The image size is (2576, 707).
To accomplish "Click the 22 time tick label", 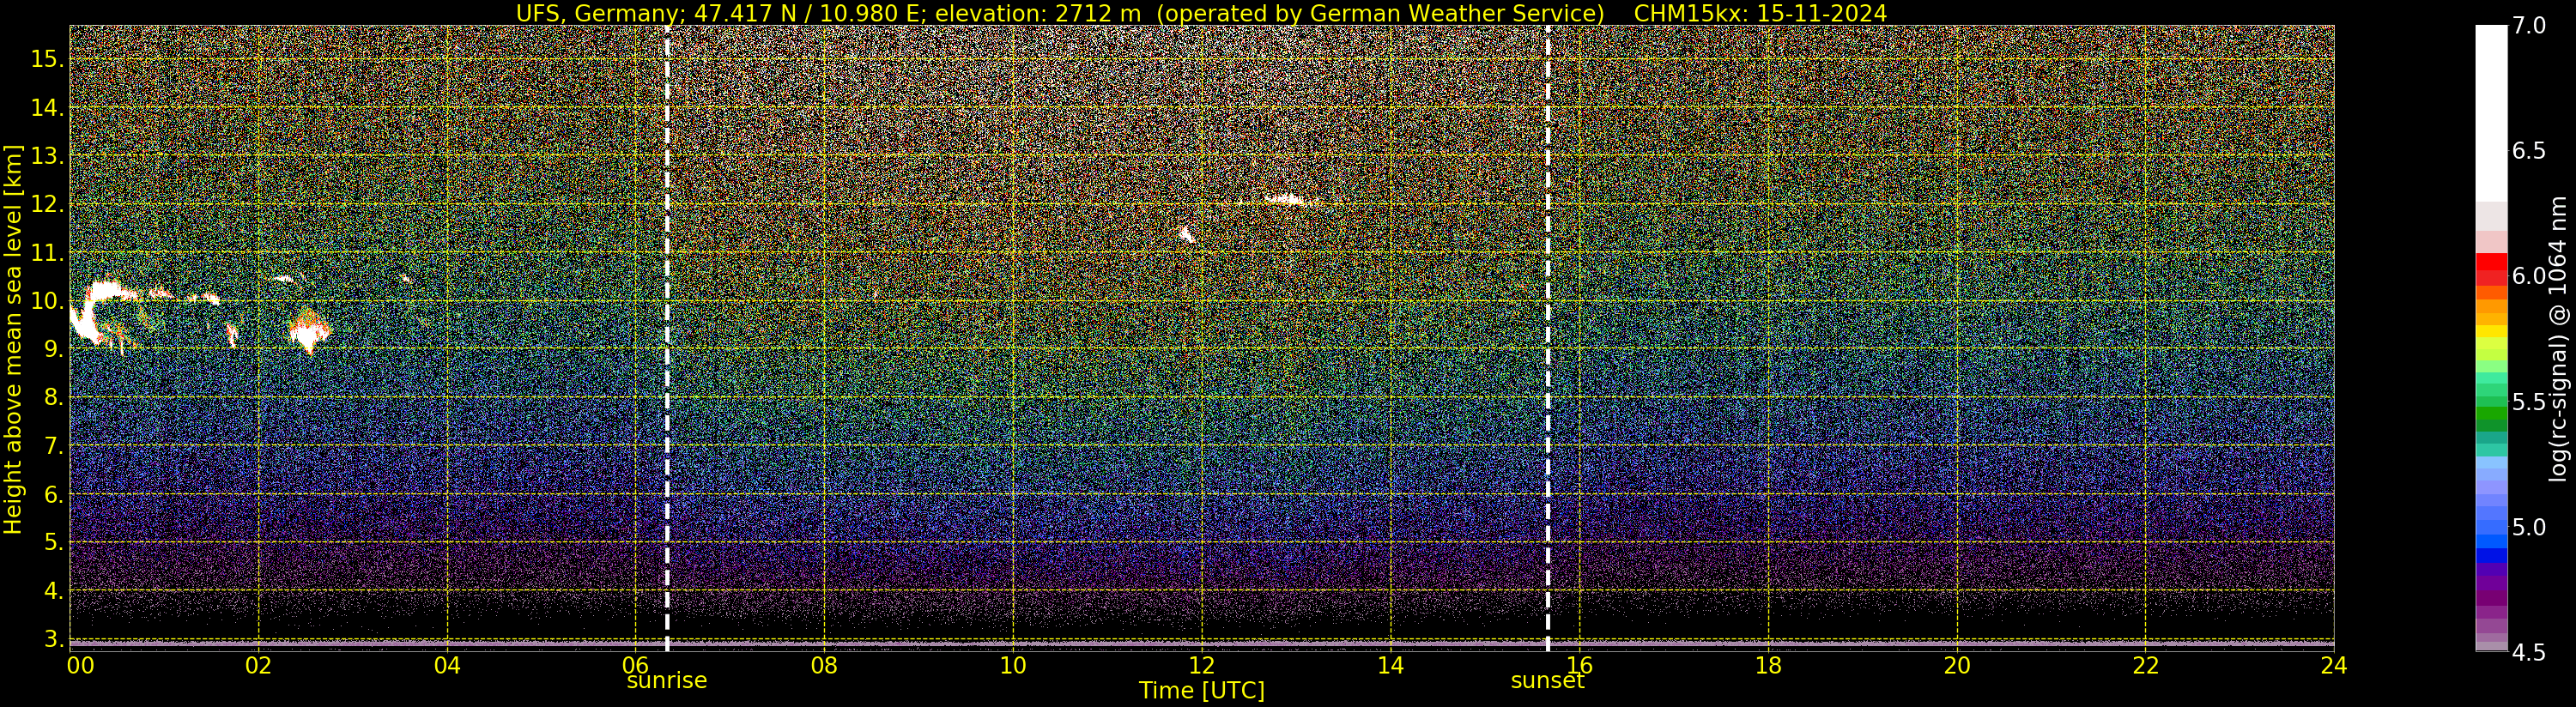I will [2145, 665].
